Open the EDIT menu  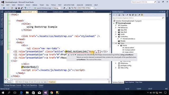click(8, 5)
